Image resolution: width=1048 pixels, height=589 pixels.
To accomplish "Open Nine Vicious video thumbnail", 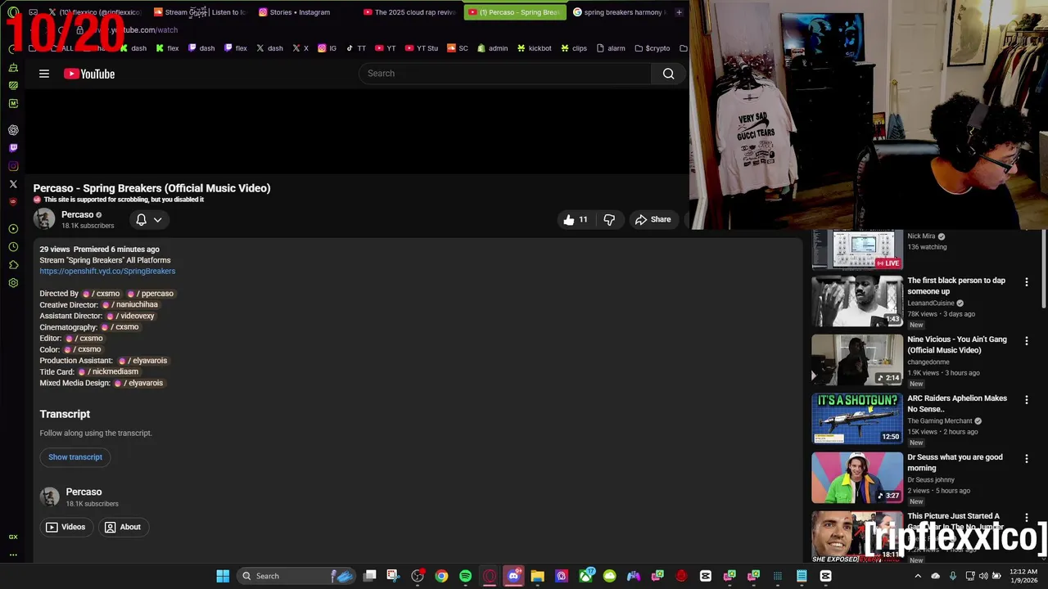I will point(857,360).
